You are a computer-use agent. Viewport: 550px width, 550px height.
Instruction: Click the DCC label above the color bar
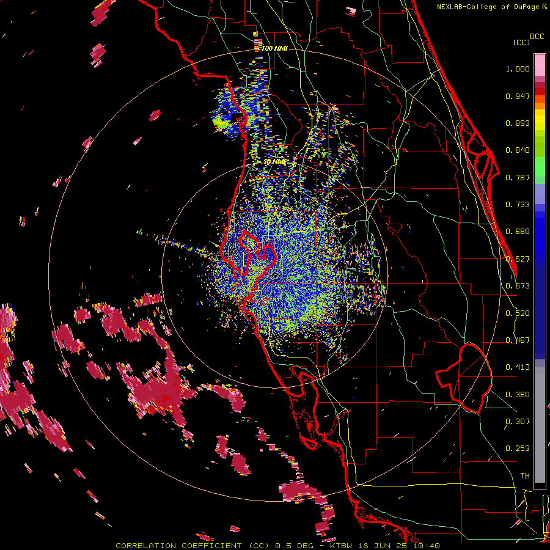point(537,37)
